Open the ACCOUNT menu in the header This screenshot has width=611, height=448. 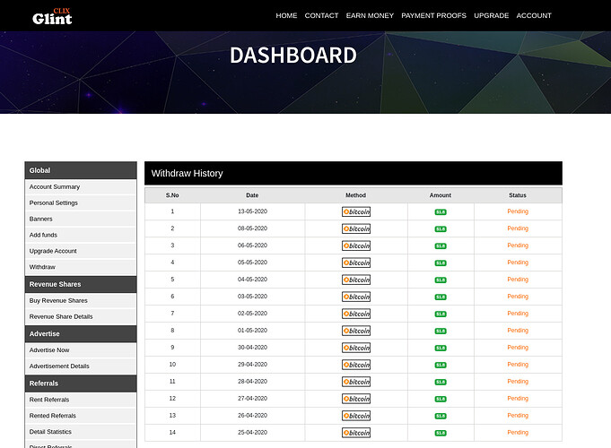tap(534, 16)
